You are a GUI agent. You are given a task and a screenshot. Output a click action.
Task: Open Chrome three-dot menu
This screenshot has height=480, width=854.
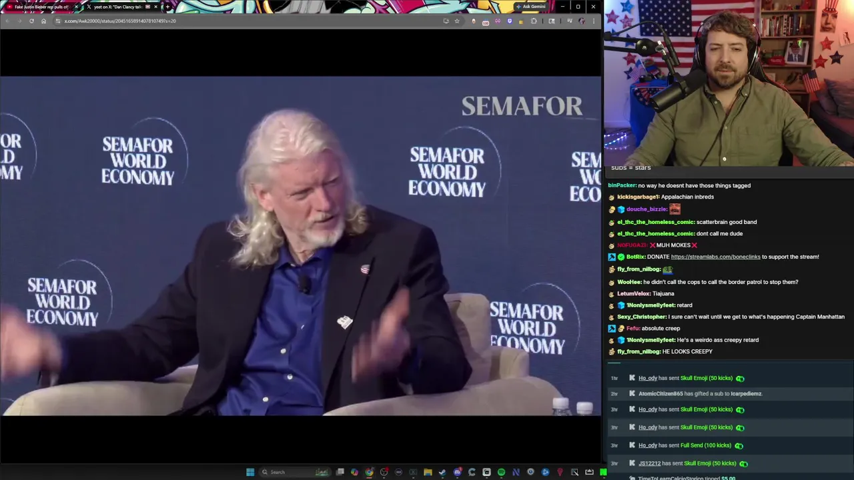(594, 21)
